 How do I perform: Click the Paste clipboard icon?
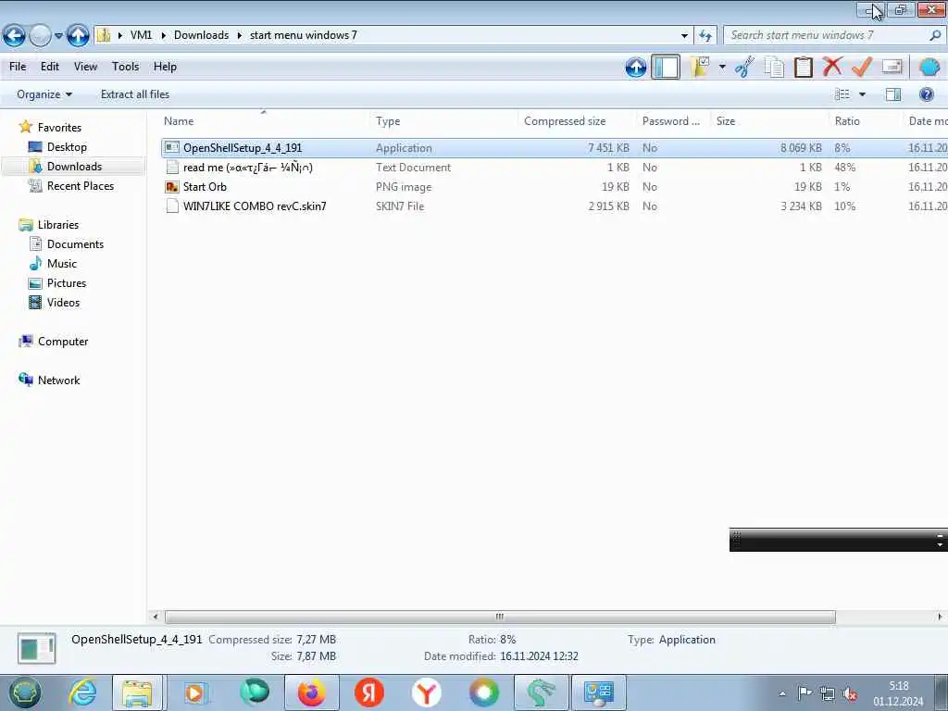coord(803,67)
